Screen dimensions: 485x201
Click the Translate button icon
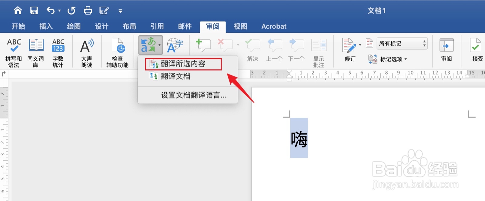(x=148, y=45)
